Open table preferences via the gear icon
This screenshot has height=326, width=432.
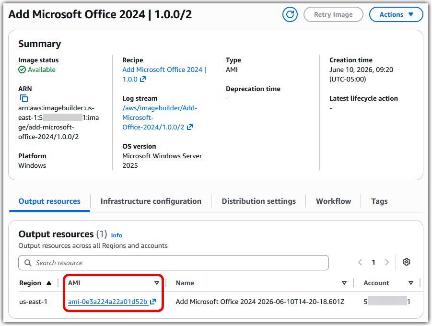[407, 262]
